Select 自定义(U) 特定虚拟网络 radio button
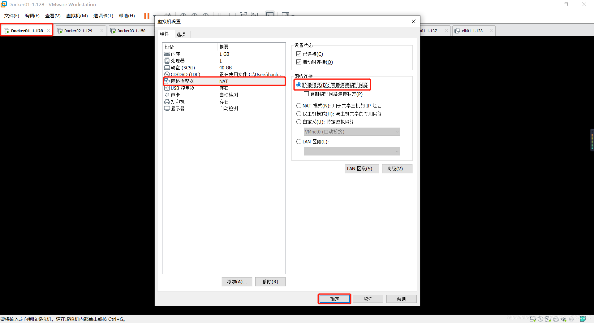 click(299, 122)
